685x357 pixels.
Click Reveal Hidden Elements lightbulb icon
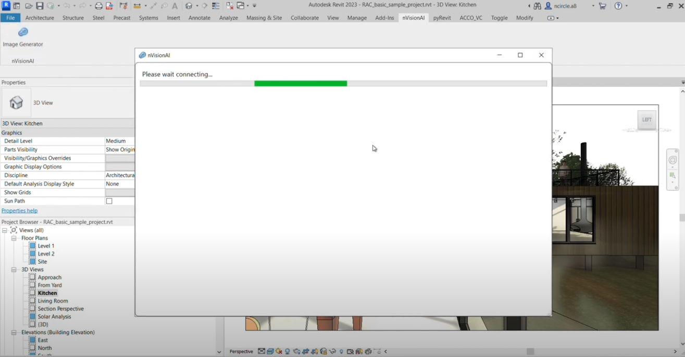click(x=341, y=351)
